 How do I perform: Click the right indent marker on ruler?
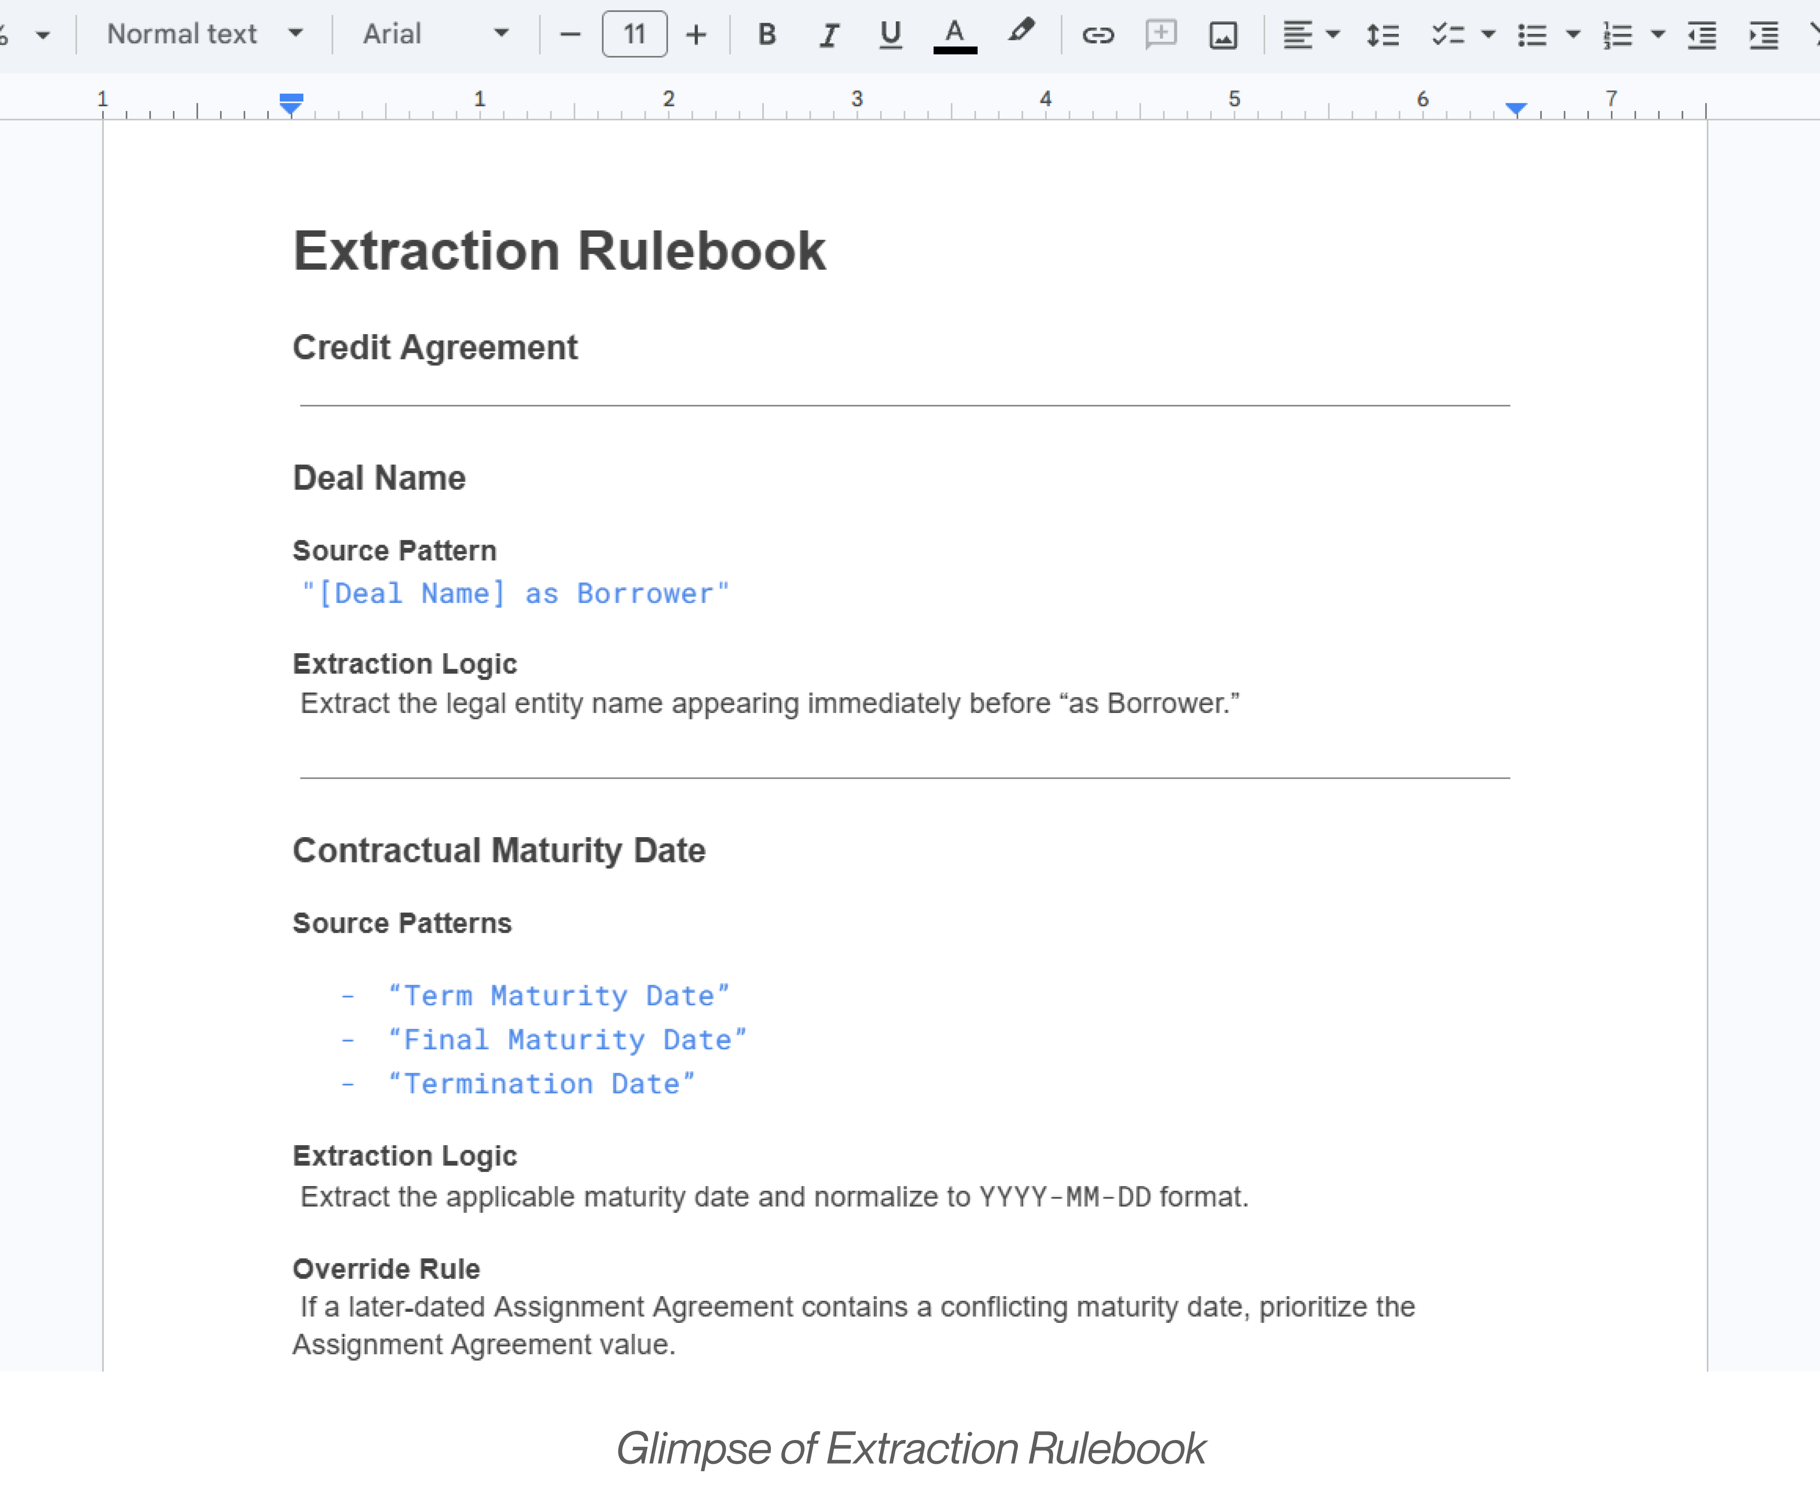[1516, 108]
